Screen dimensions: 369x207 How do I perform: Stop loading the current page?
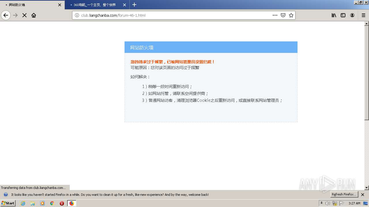point(25,15)
